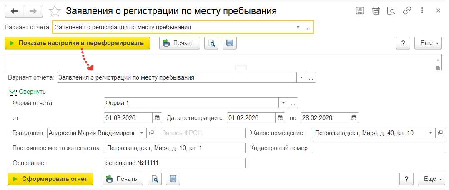Open print preview in the upper toolbar
The image size is (449, 190).
211,43
